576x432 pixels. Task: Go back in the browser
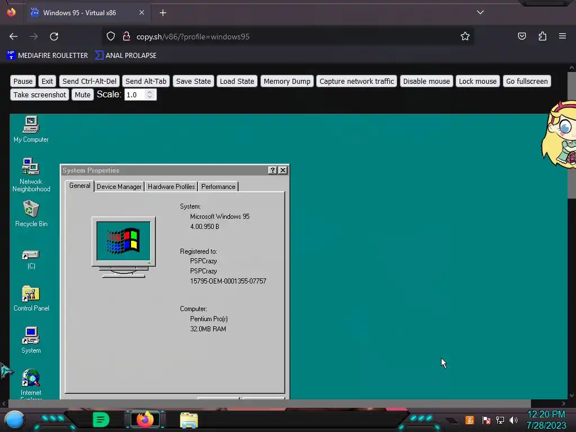coord(13,37)
